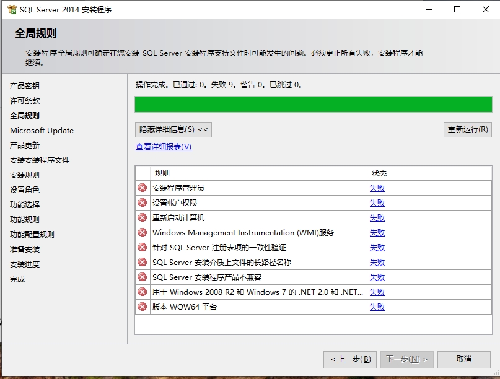Select the SQL Server 安装程序产品不兼容 rule name
Image resolution: width=500 pixels, height=379 pixels.
[x=207, y=277]
